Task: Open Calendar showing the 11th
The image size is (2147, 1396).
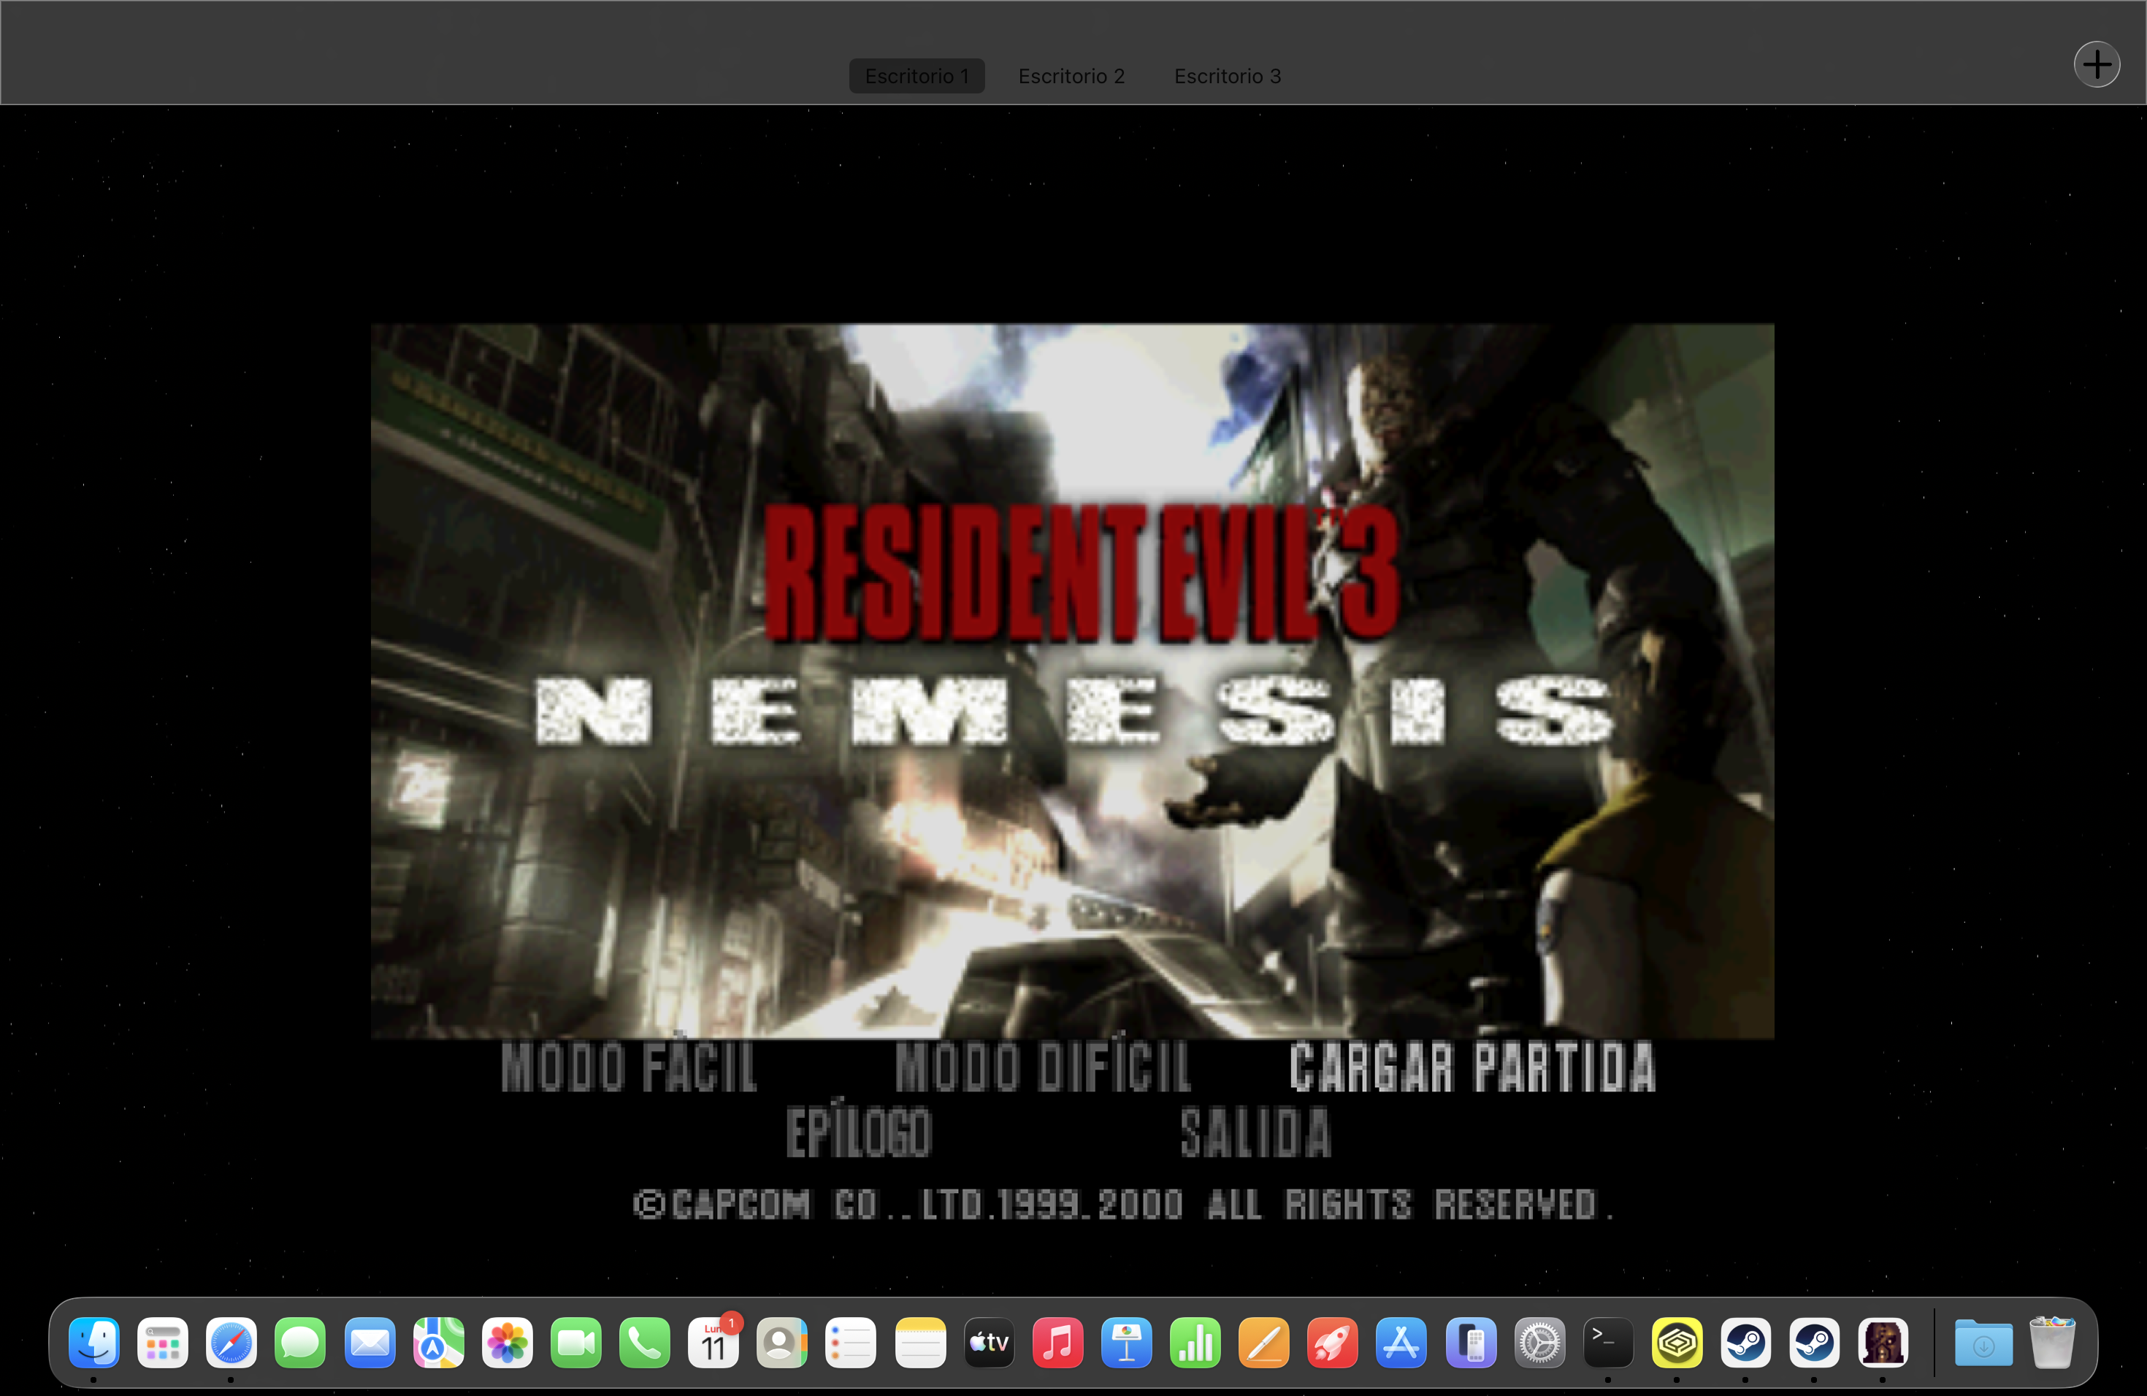Action: [713, 1343]
